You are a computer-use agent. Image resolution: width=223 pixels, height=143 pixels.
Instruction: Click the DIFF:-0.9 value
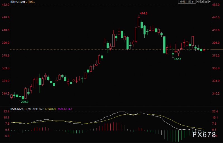point(38,109)
